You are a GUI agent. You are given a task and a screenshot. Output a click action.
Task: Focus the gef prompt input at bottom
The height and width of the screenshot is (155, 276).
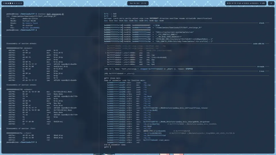pos(110,147)
